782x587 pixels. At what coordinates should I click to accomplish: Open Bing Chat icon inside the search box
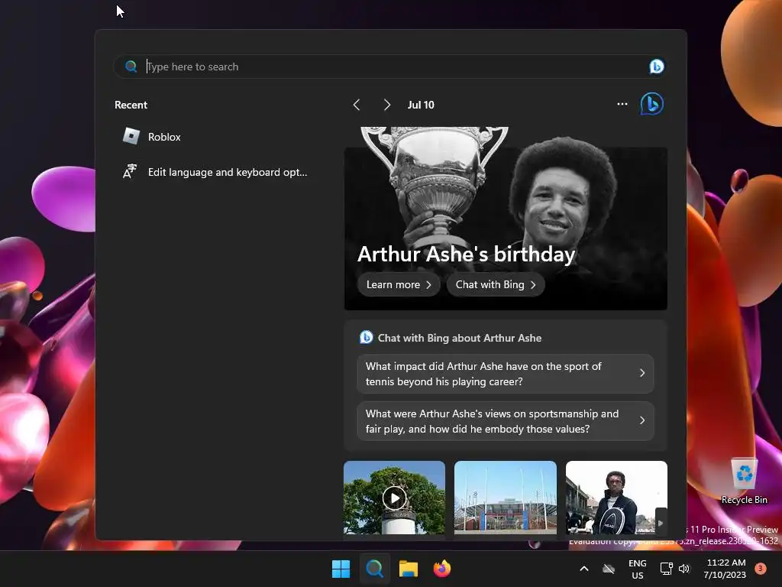(656, 66)
